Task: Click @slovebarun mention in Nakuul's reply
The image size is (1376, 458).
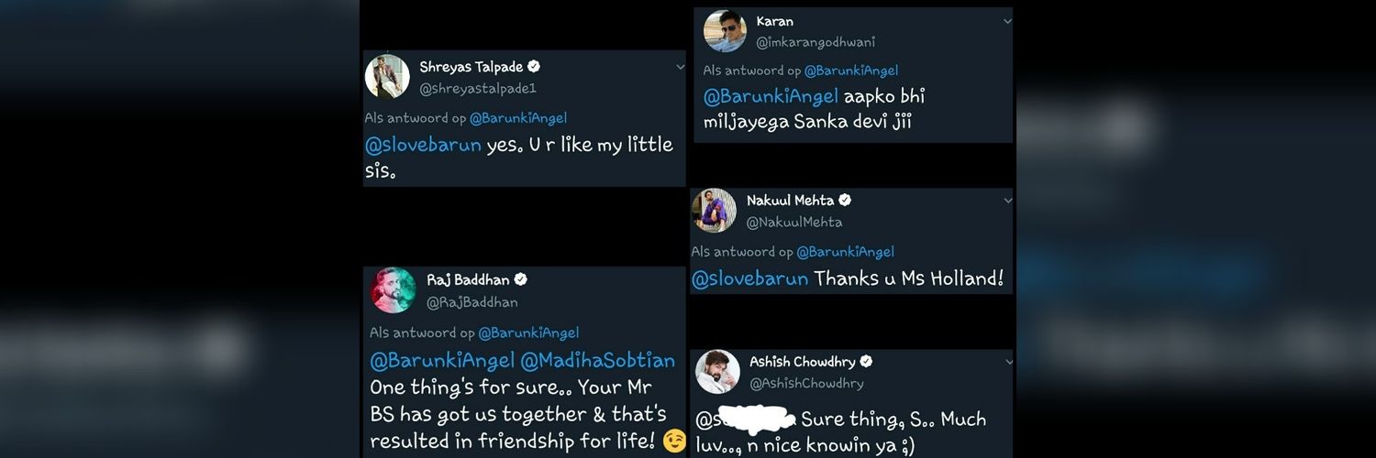Action: pyautogui.click(x=750, y=278)
